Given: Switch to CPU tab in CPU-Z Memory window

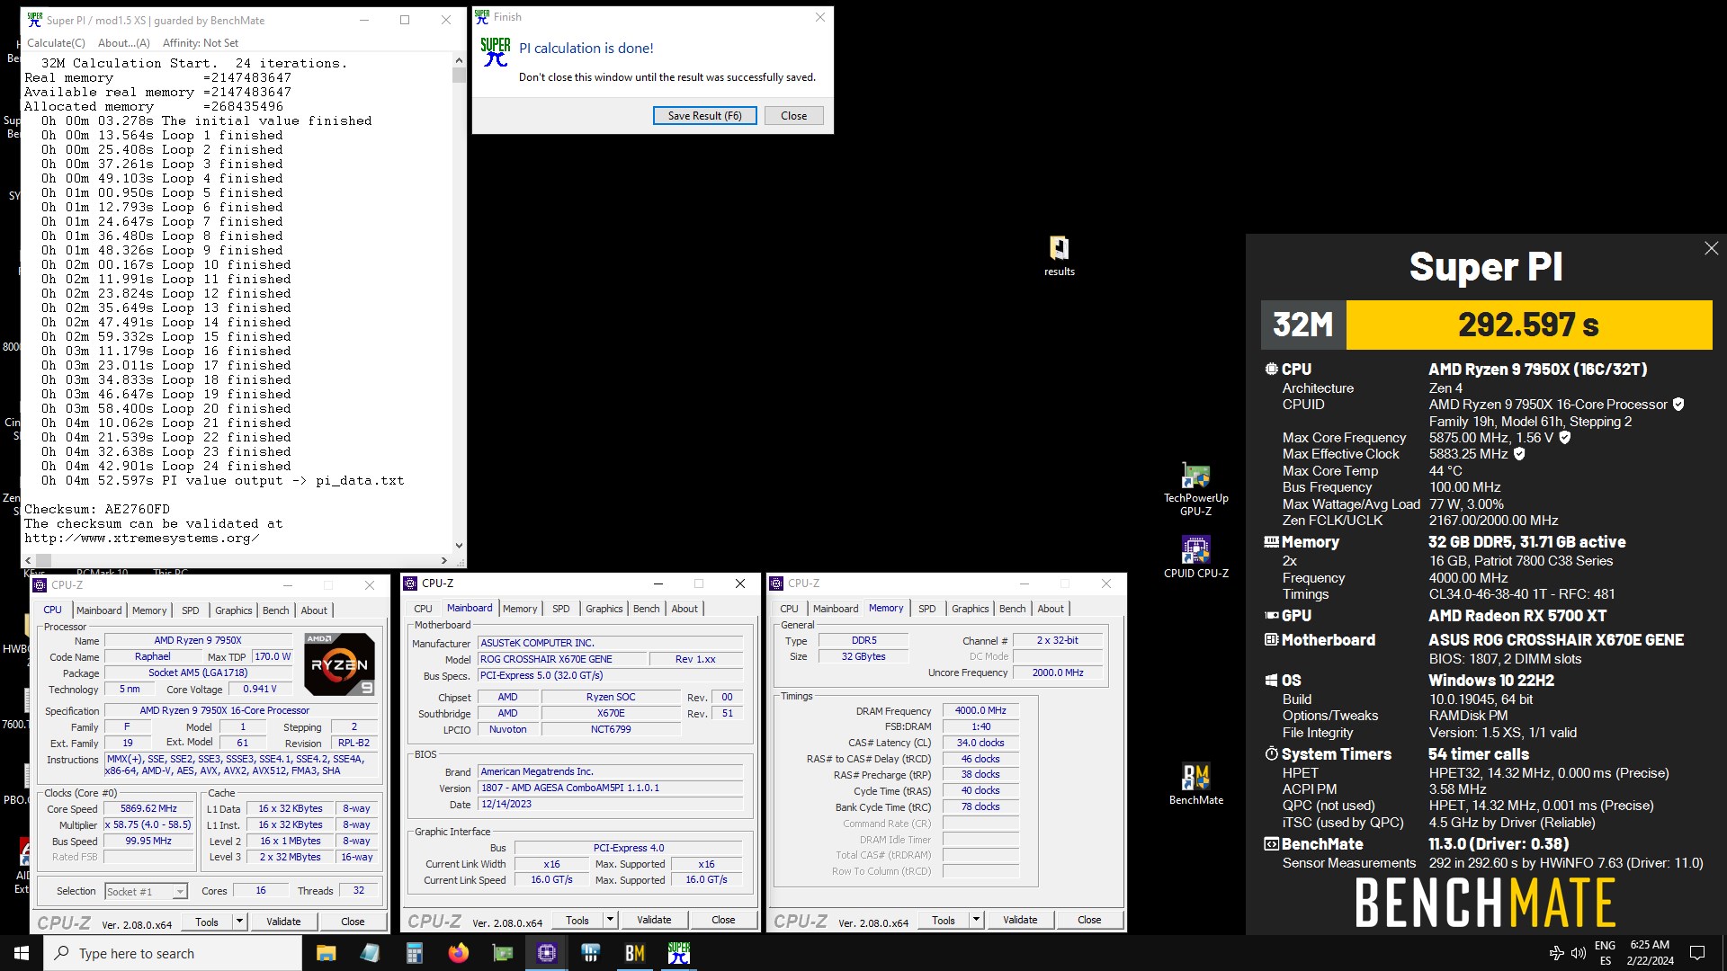Looking at the screenshot, I should click(789, 609).
